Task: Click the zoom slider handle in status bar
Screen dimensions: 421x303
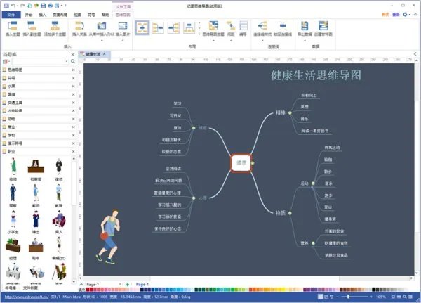Action: 348,297
